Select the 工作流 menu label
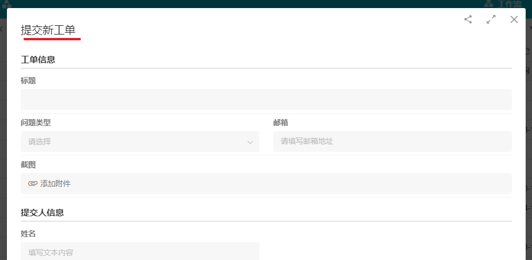 click(x=508, y=4)
